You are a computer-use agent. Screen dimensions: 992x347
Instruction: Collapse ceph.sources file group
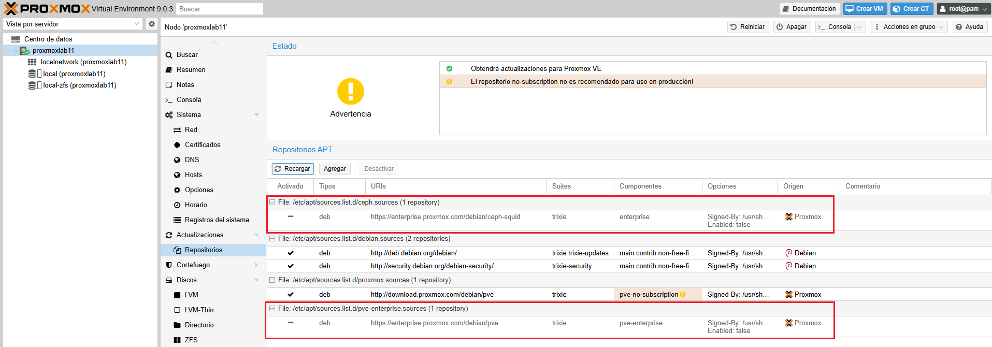point(272,203)
